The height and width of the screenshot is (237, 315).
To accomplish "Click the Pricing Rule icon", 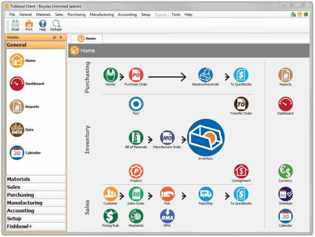I will pos(110,216).
